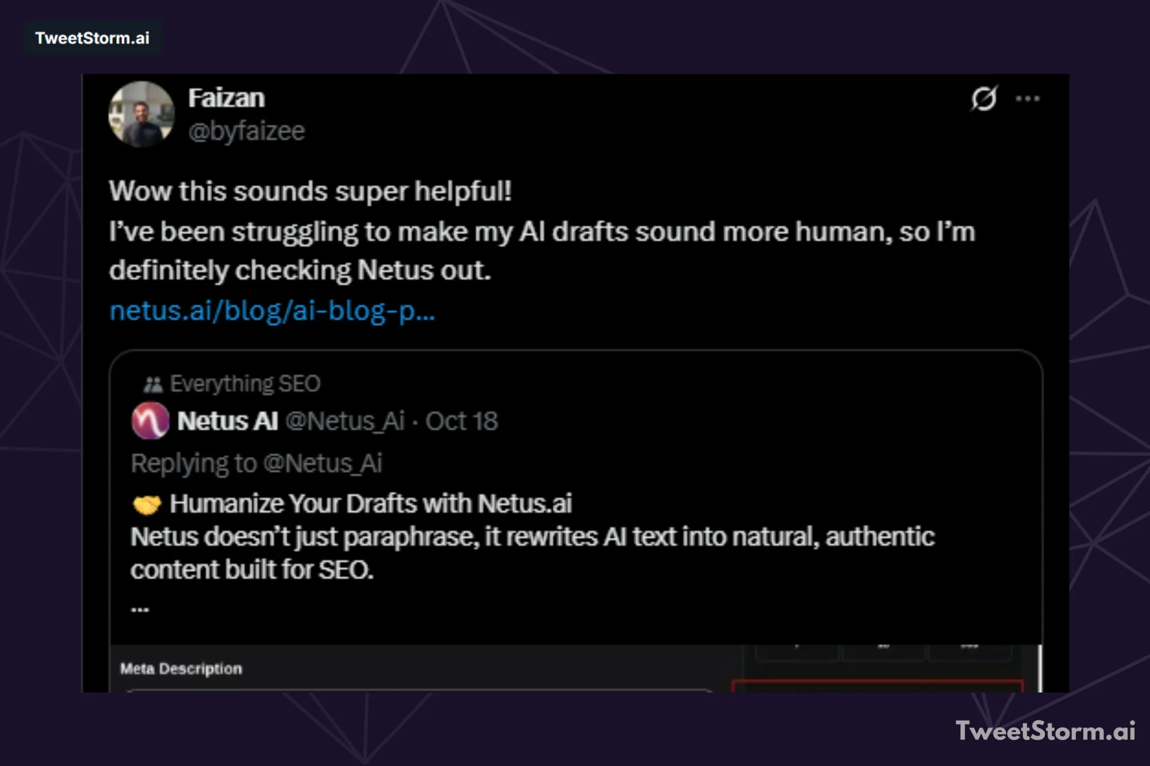Click the community people icon beside Everything SEO
Screen dimensions: 1150x766
coord(152,382)
